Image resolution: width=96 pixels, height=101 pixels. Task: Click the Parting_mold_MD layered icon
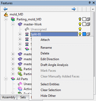tap(13, 19)
